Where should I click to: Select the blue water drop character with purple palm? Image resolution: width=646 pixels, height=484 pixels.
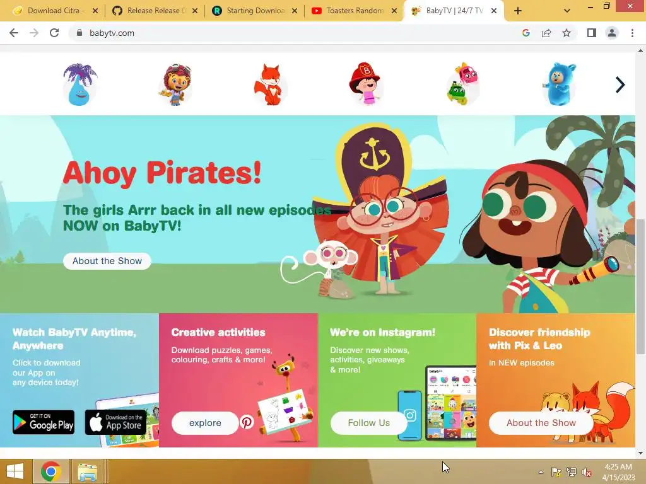[80, 84]
